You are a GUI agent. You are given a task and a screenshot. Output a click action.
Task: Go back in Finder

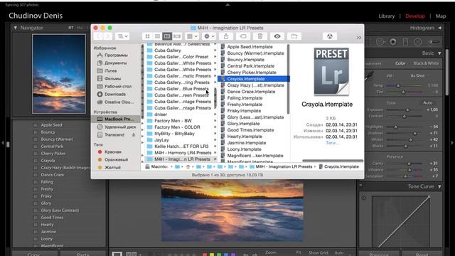[x=99, y=36]
